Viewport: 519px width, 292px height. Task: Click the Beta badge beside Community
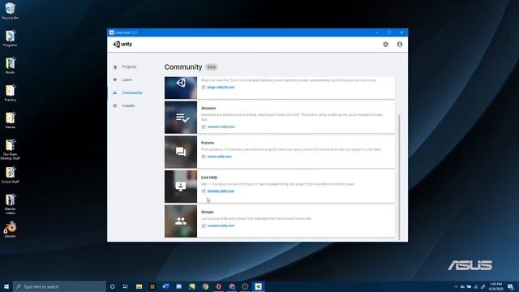coord(211,67)
